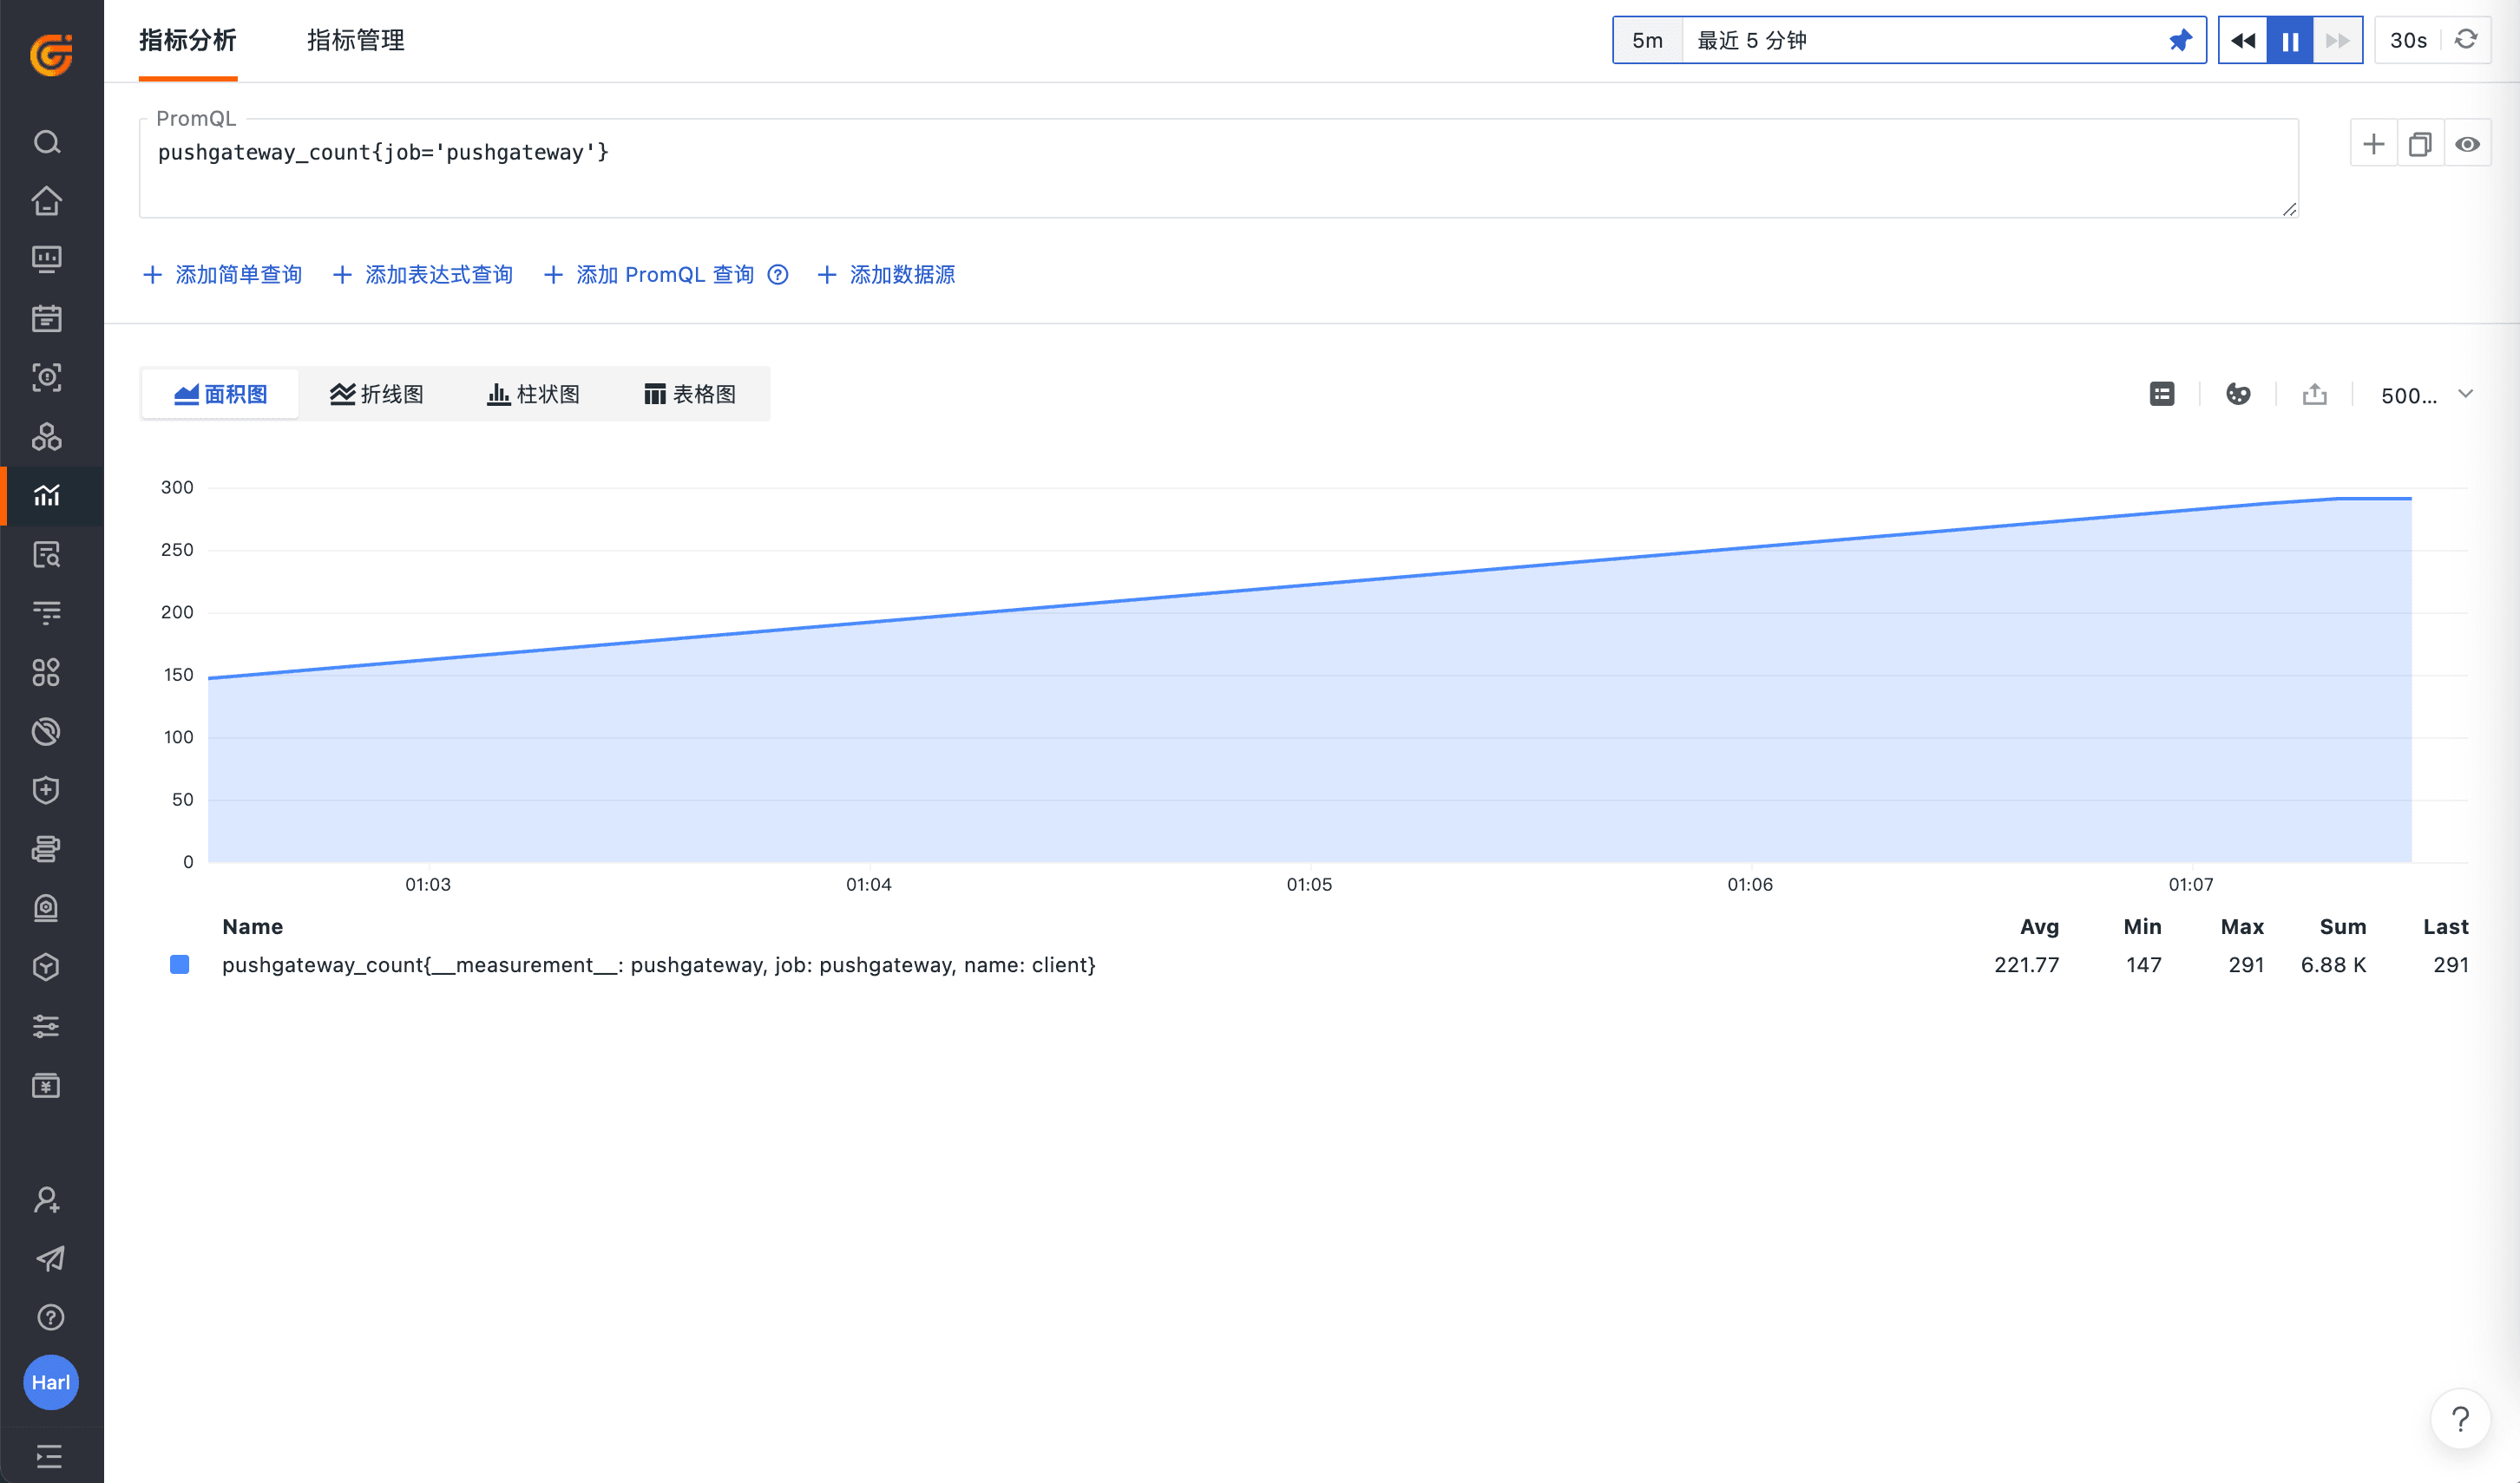Click the refresh icon next to 30s
The image size is (2520, 1483).
[2466, 39]
